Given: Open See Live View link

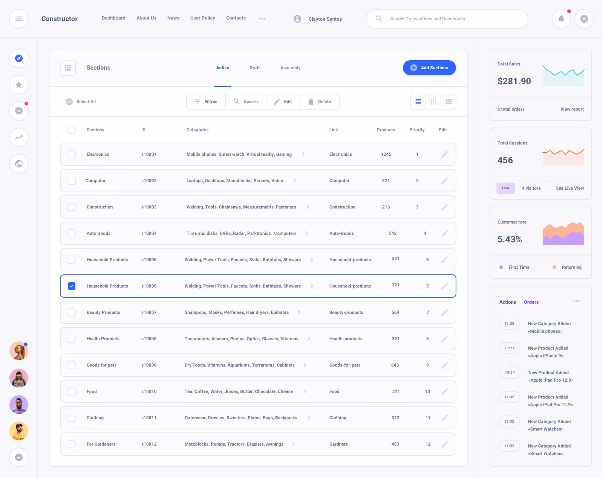Looking at the screenshot, I should (570, 188).
